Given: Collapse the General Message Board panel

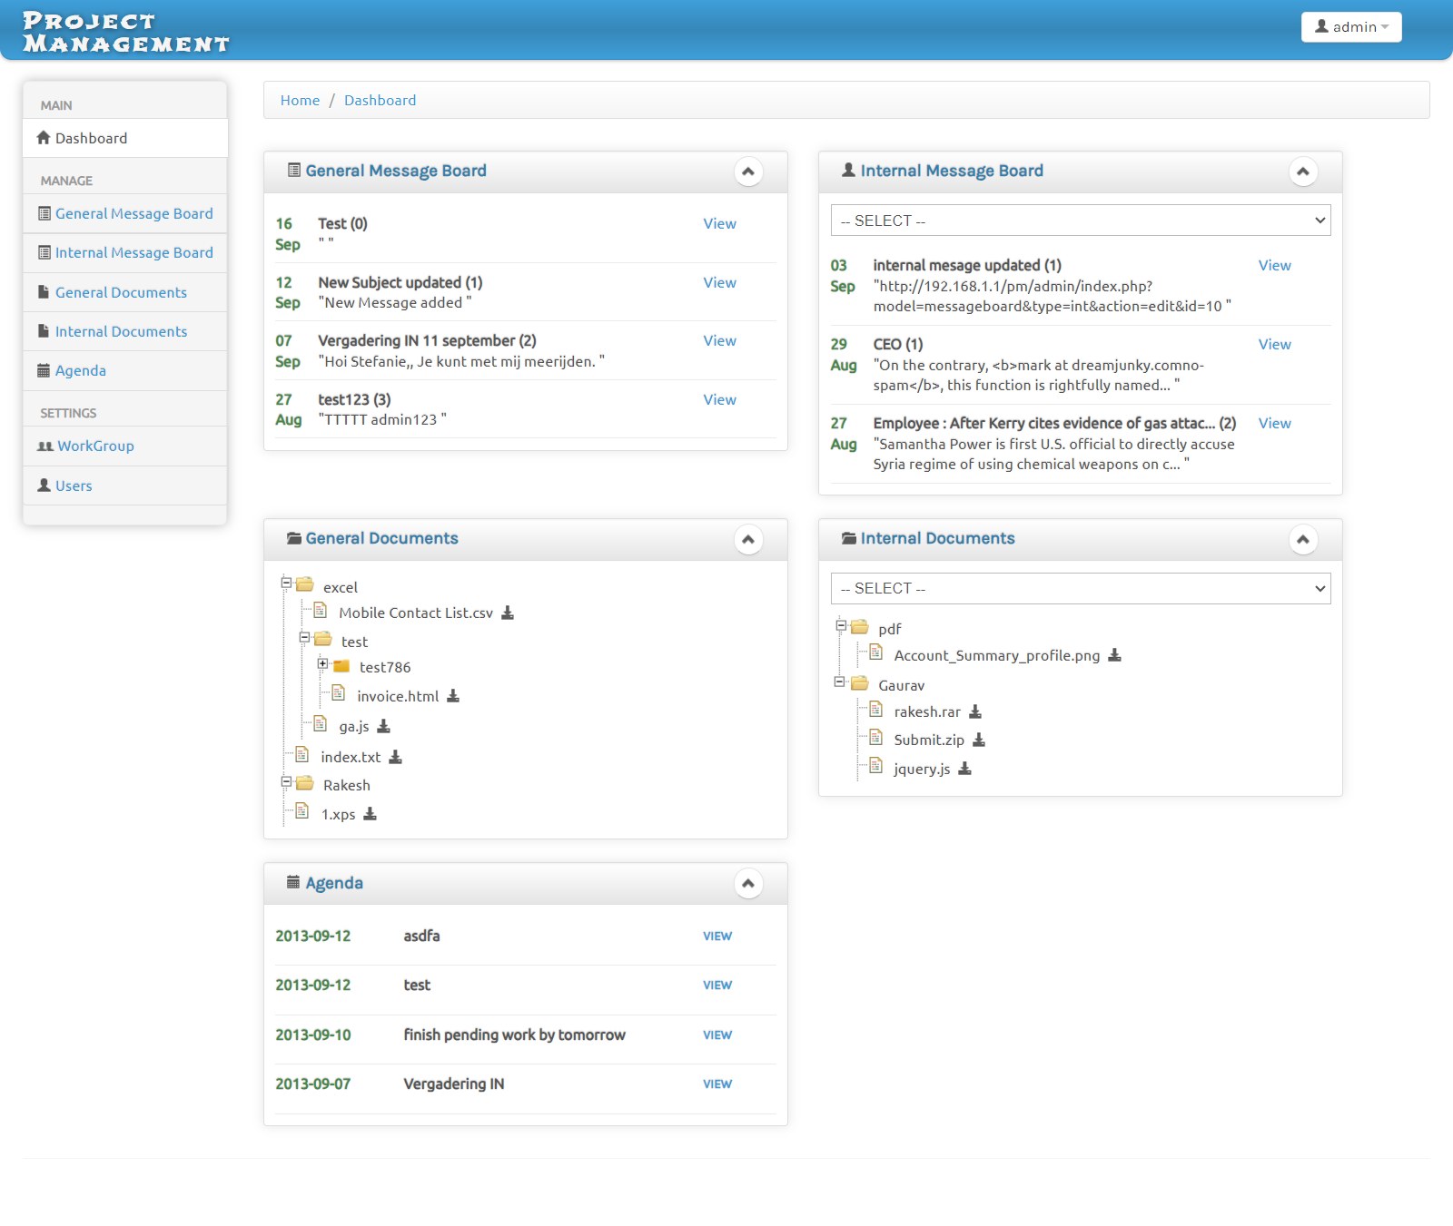Looking at the screenshot, I should pos(748,172).
